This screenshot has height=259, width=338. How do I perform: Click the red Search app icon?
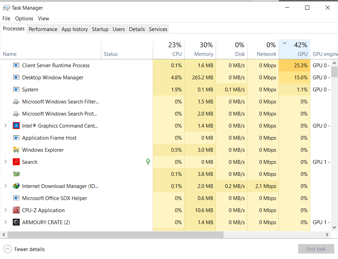pyautogui.click(x=16, y=162)
